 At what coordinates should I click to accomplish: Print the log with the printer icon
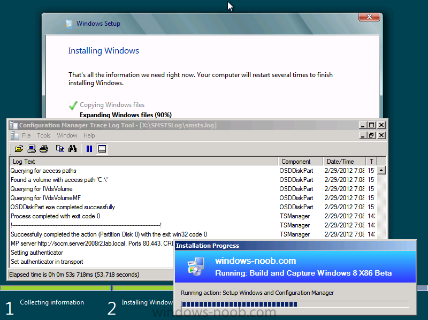pos(44,149)
